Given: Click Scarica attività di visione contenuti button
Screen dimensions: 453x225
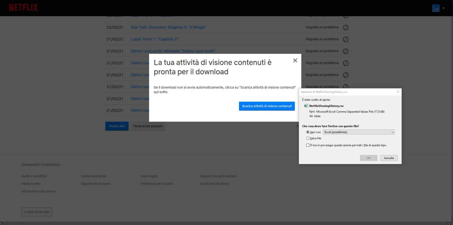Looking at the screenshot, I should tap(267, 106).
